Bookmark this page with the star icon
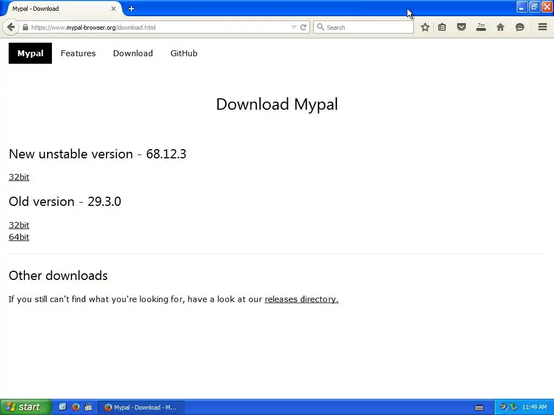Viewport: 554px width, 415px height. (425, 27)
